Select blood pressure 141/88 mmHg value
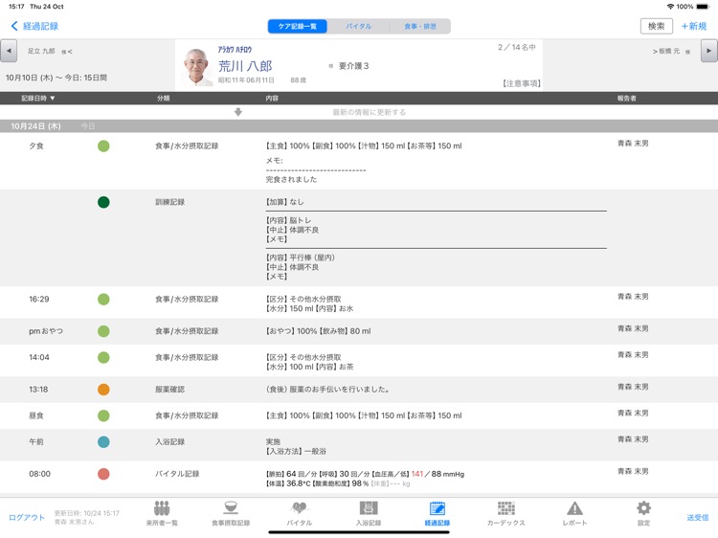The width and height of the screenshot is (718, 538). coord(438,474)
